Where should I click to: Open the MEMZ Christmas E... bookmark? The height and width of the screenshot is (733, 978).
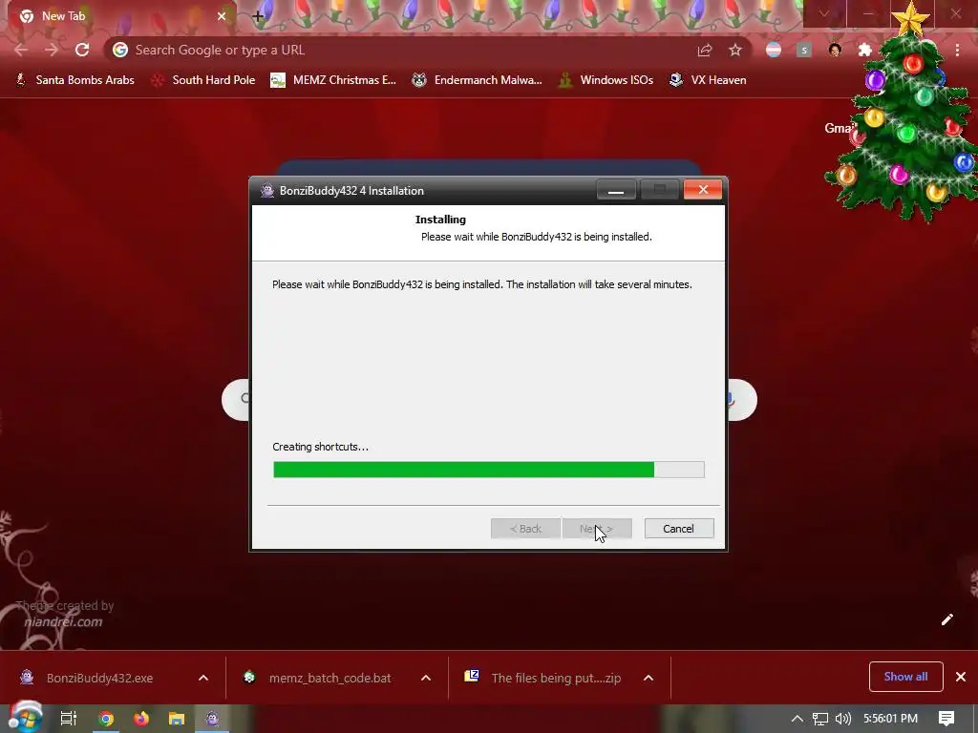(333, 80)
